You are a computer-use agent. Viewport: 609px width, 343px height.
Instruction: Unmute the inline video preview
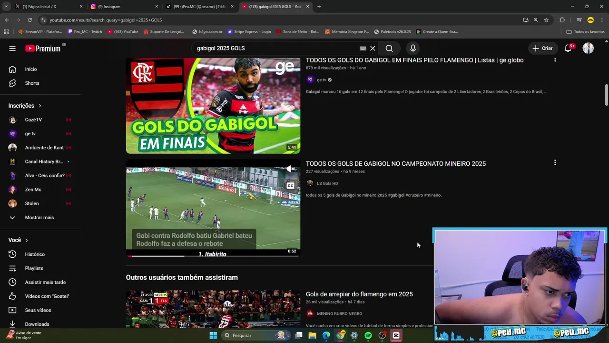click(290, 169)
